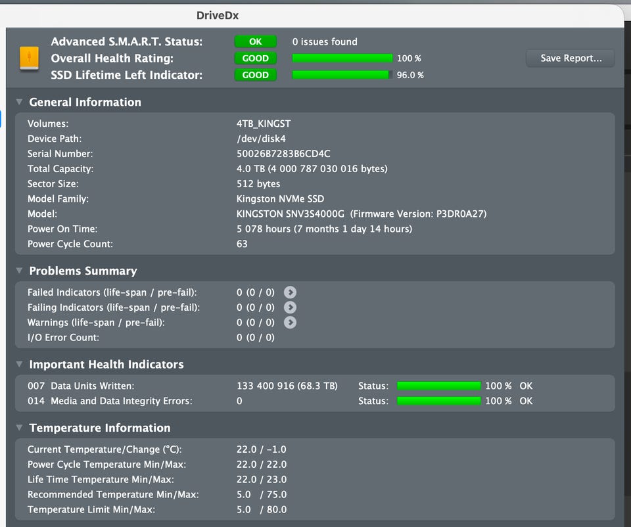Click the Save Report... button
The image size is (631, 527).
(571, 58)
